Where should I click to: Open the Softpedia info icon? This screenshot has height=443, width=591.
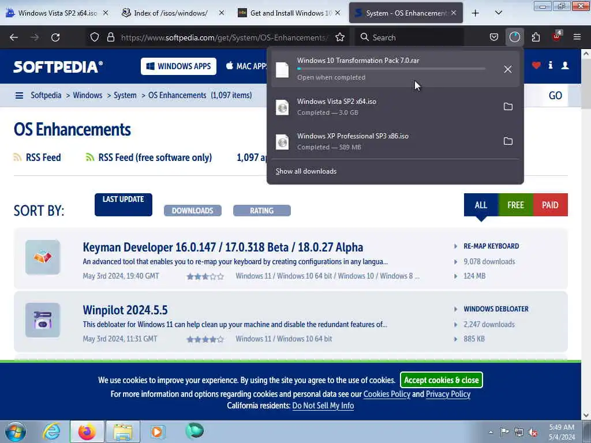coord(551,65)
